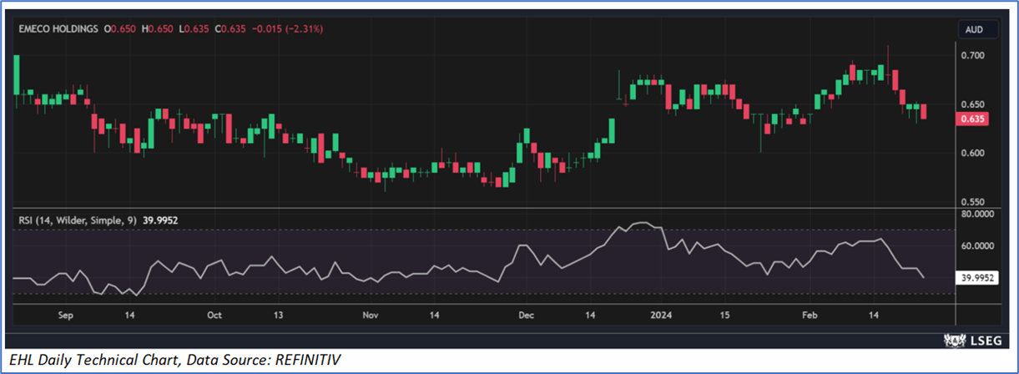Click the 0.550 price axis label
Viewport: 1019px width, 374px height.
coord(972,203)
